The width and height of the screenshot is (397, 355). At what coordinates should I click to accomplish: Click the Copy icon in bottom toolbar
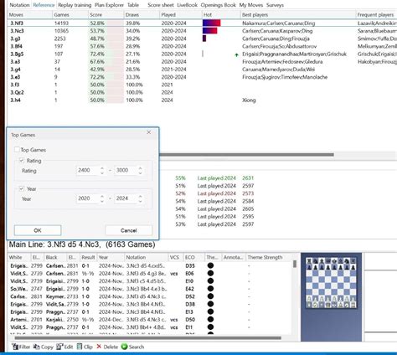[x=36, y=347]
